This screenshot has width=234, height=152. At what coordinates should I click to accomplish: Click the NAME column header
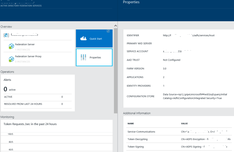[130, 123]
